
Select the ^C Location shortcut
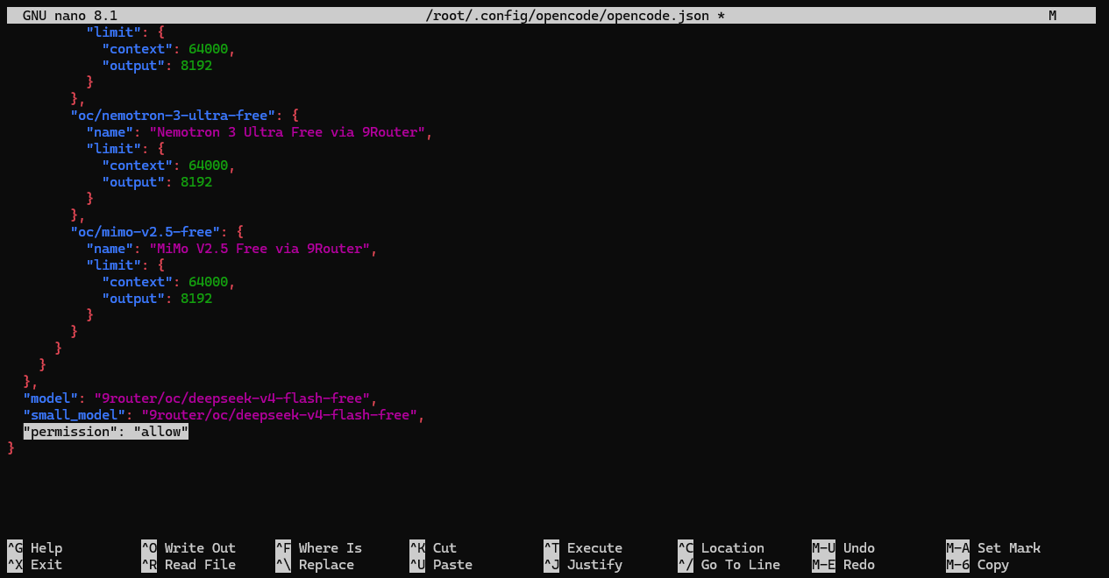(721, 548)
